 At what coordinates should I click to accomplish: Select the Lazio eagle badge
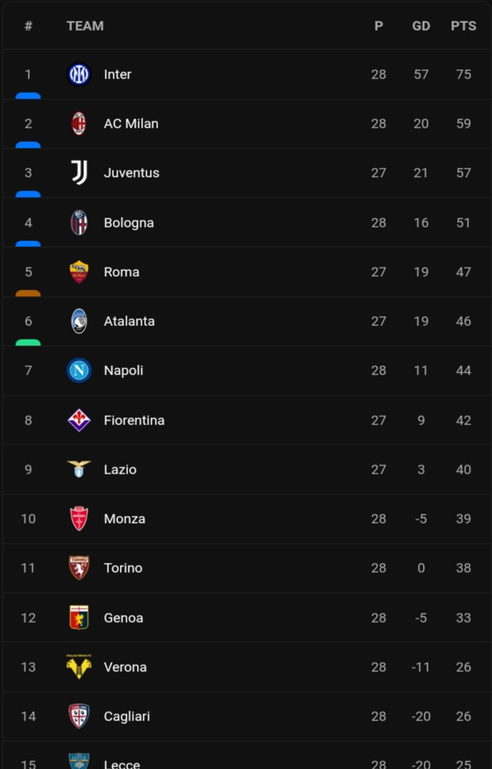point(79,469)
